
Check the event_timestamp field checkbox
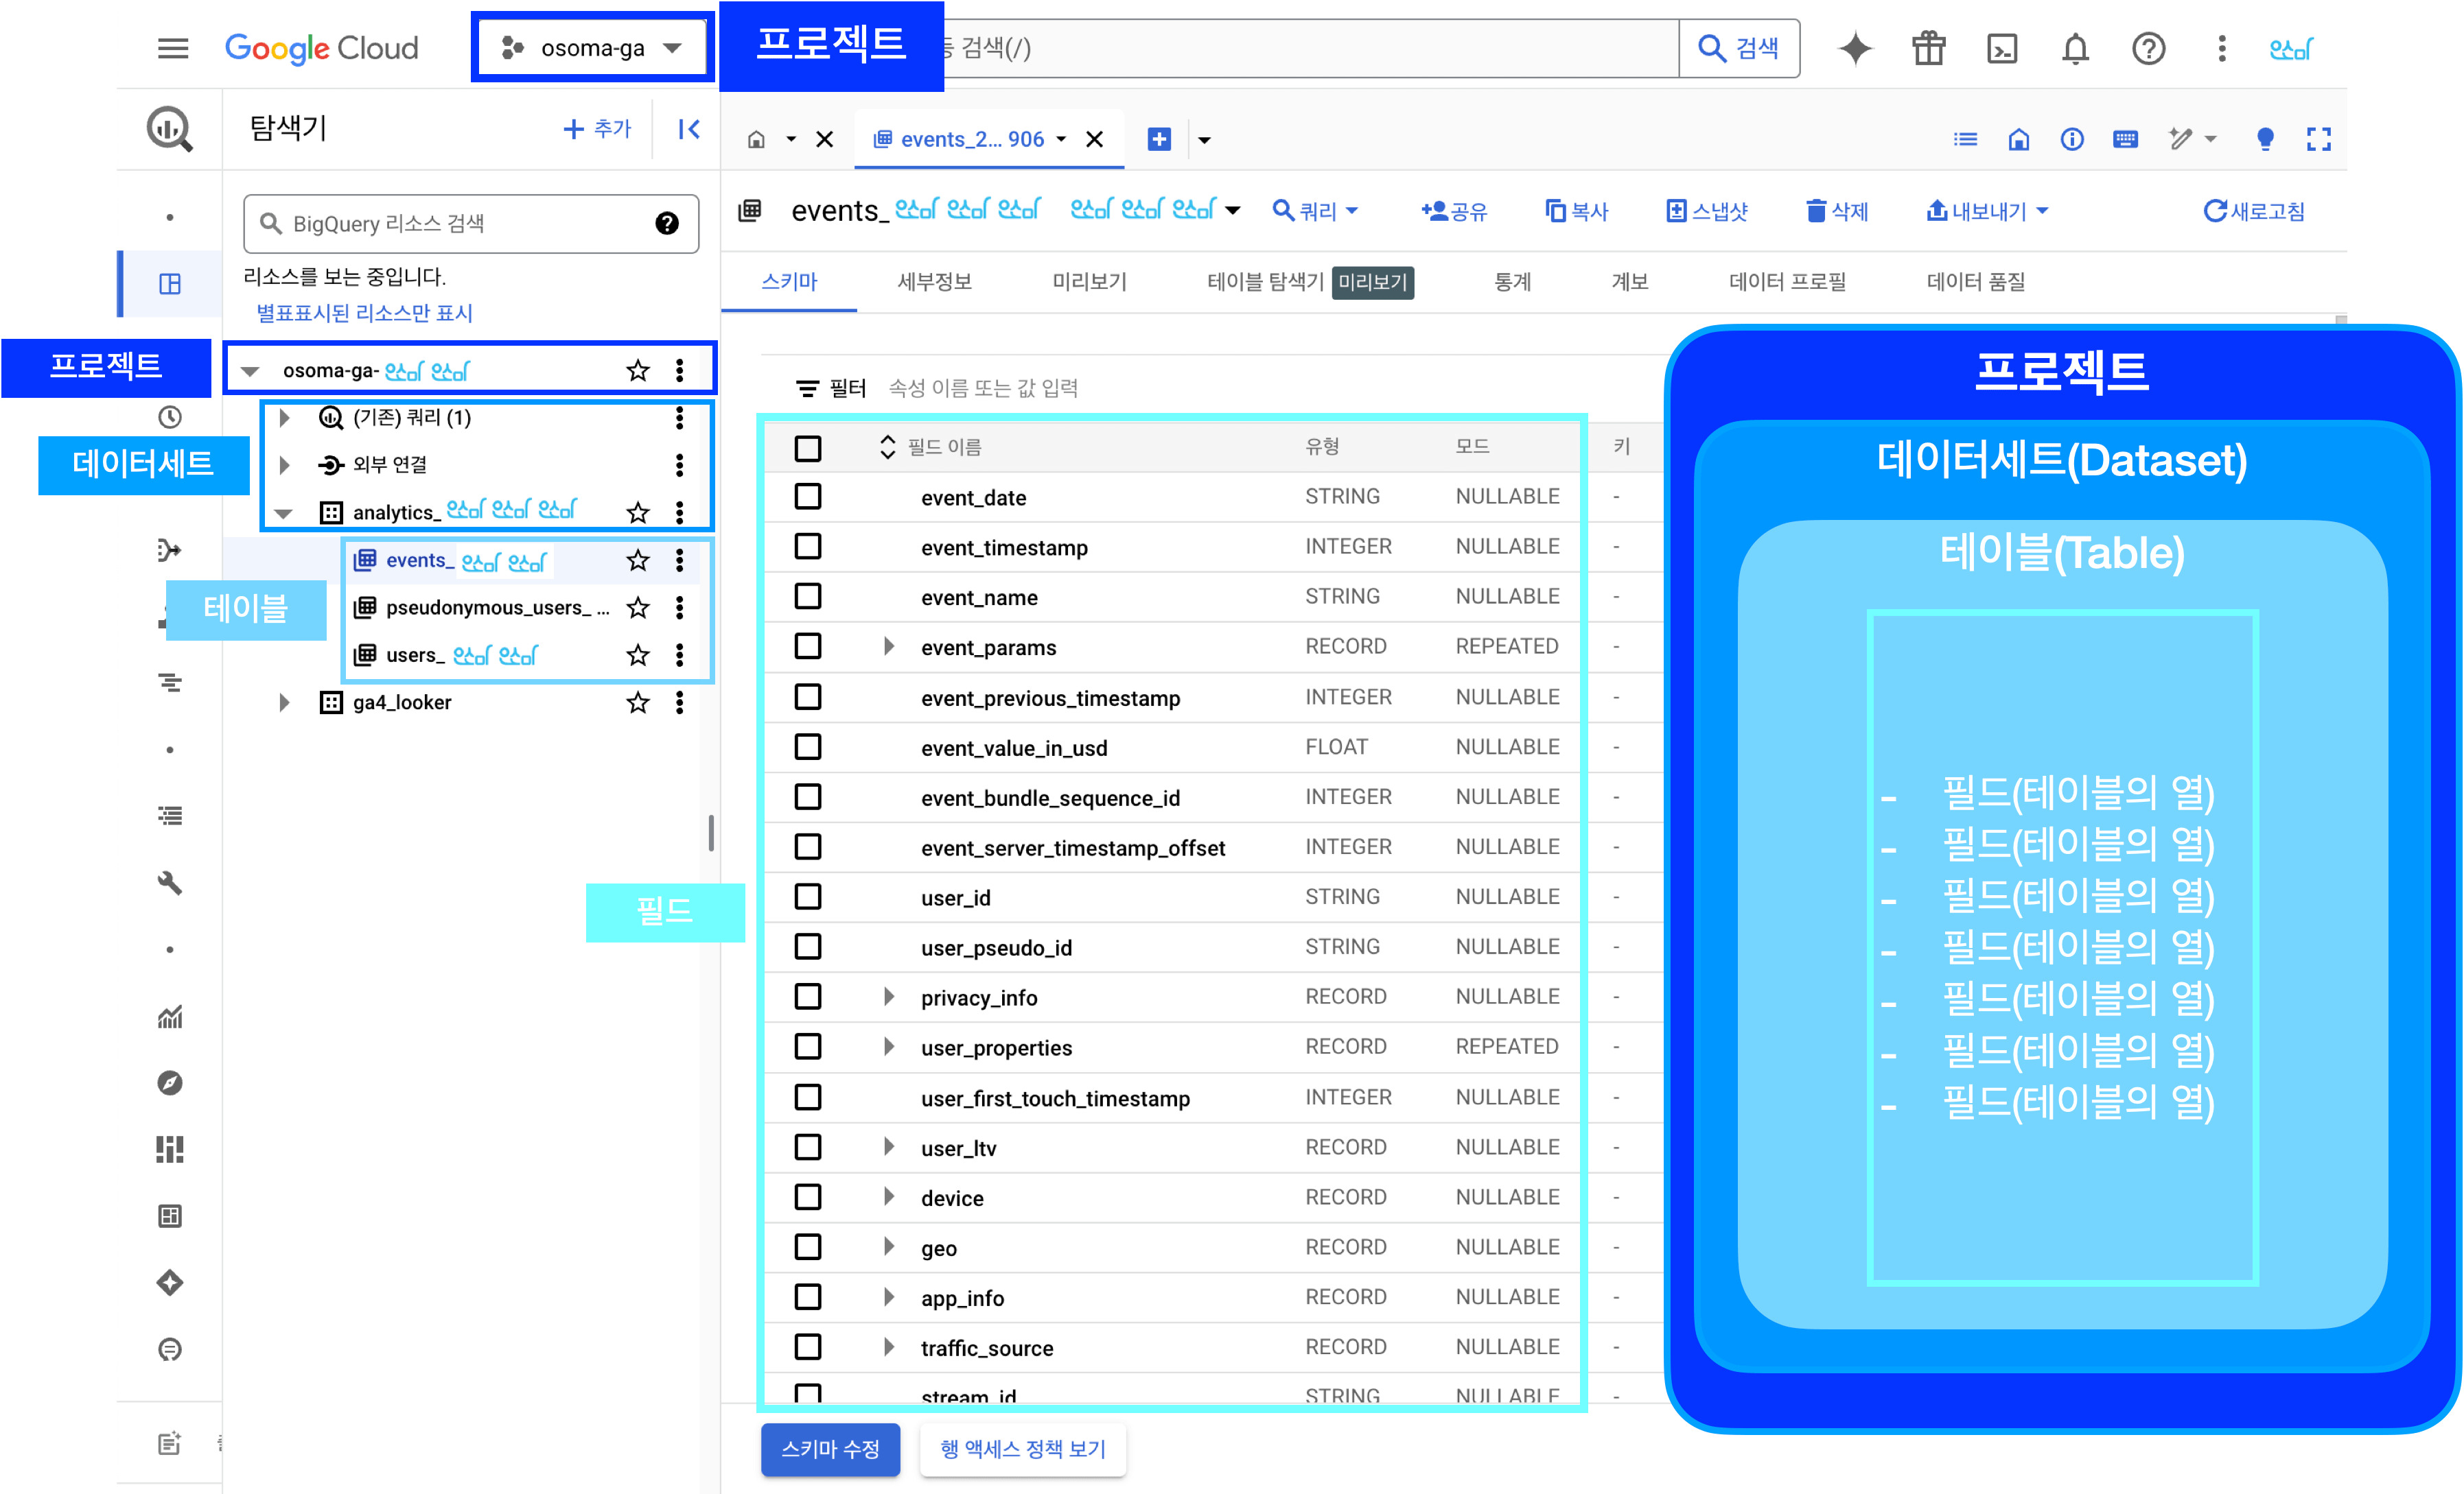pos(808,547)
